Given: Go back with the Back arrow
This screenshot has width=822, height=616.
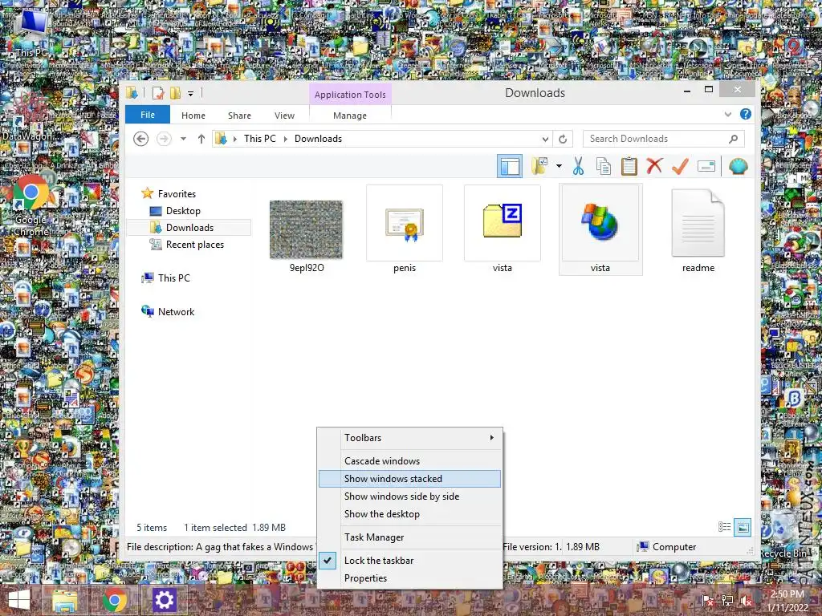Looking at the screenshot, I should click(140, 139).
